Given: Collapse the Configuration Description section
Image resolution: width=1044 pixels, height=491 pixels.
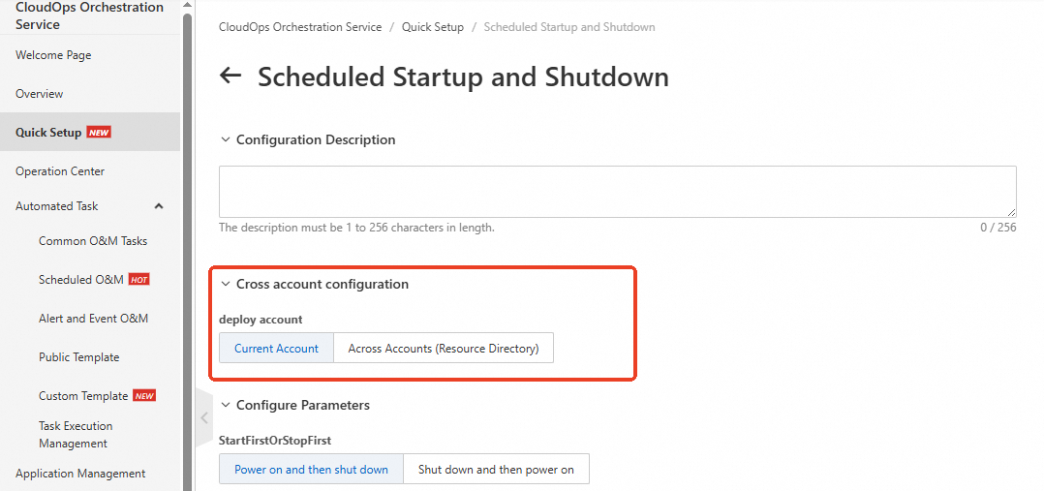Looking at the screenshot, I should pos(226,139).
